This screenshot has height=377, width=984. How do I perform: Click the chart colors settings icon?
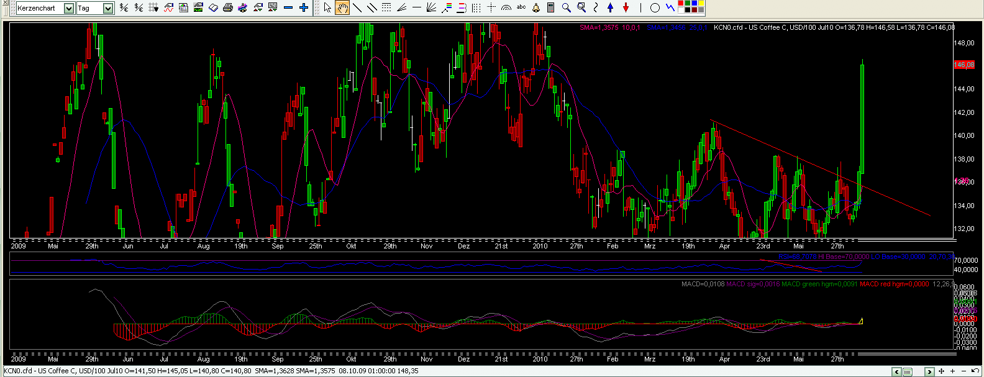tap(183, 7)
